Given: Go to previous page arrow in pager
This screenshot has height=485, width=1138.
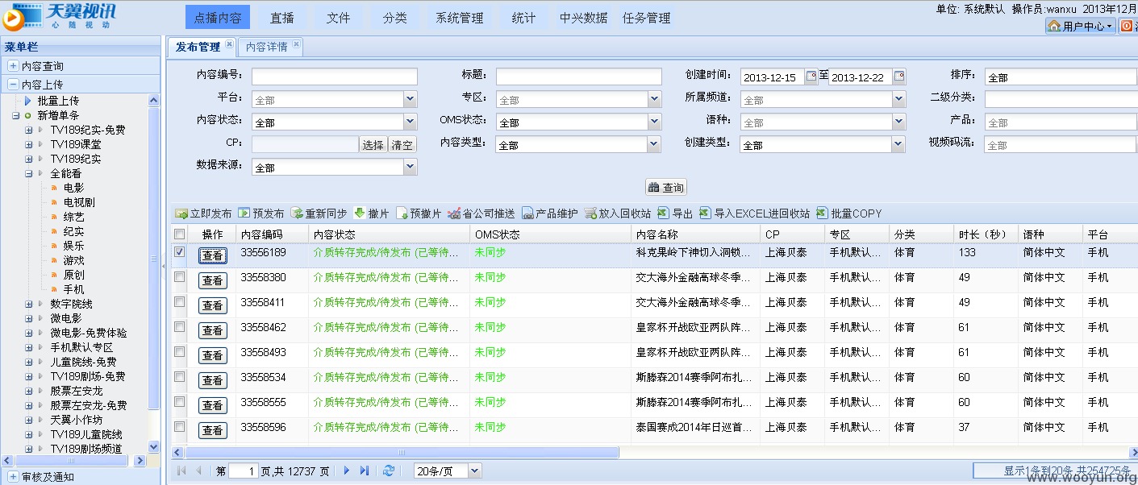Looking at the screenshot, I should pyautogui.click(x=198, y=470).
